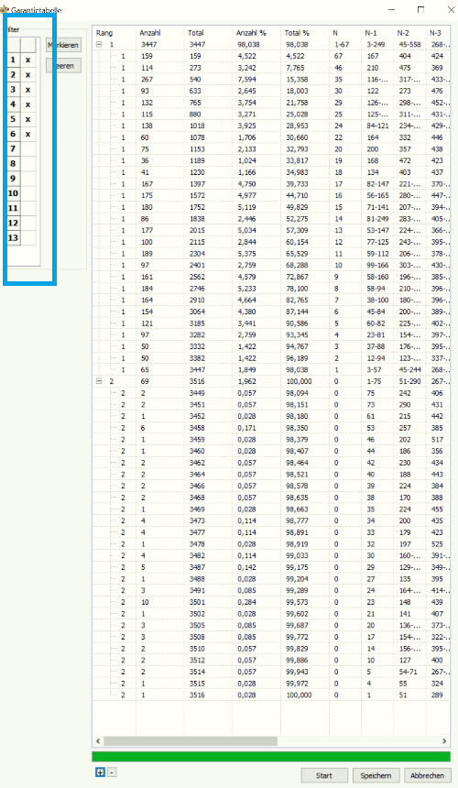Image resolution: width=458 pixels, height=788 pixels.
Task: Collapse the Rang 1 tree group
Action: click(99, 44)
